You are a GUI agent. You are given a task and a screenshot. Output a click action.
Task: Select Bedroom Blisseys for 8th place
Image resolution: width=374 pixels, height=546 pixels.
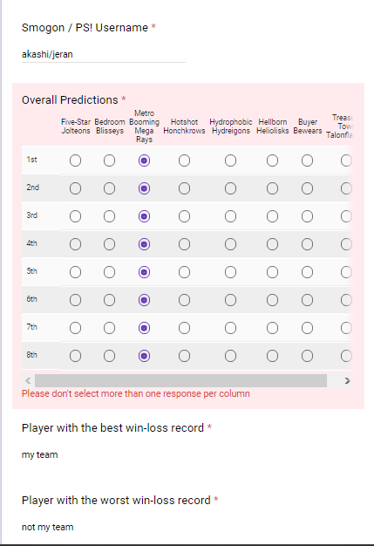[109, 356]
